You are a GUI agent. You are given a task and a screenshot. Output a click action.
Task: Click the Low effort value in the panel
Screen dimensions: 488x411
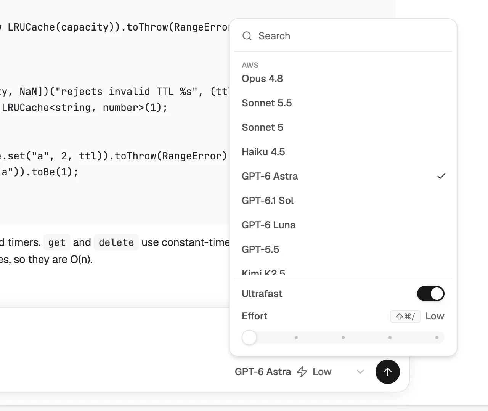[435, 316]
